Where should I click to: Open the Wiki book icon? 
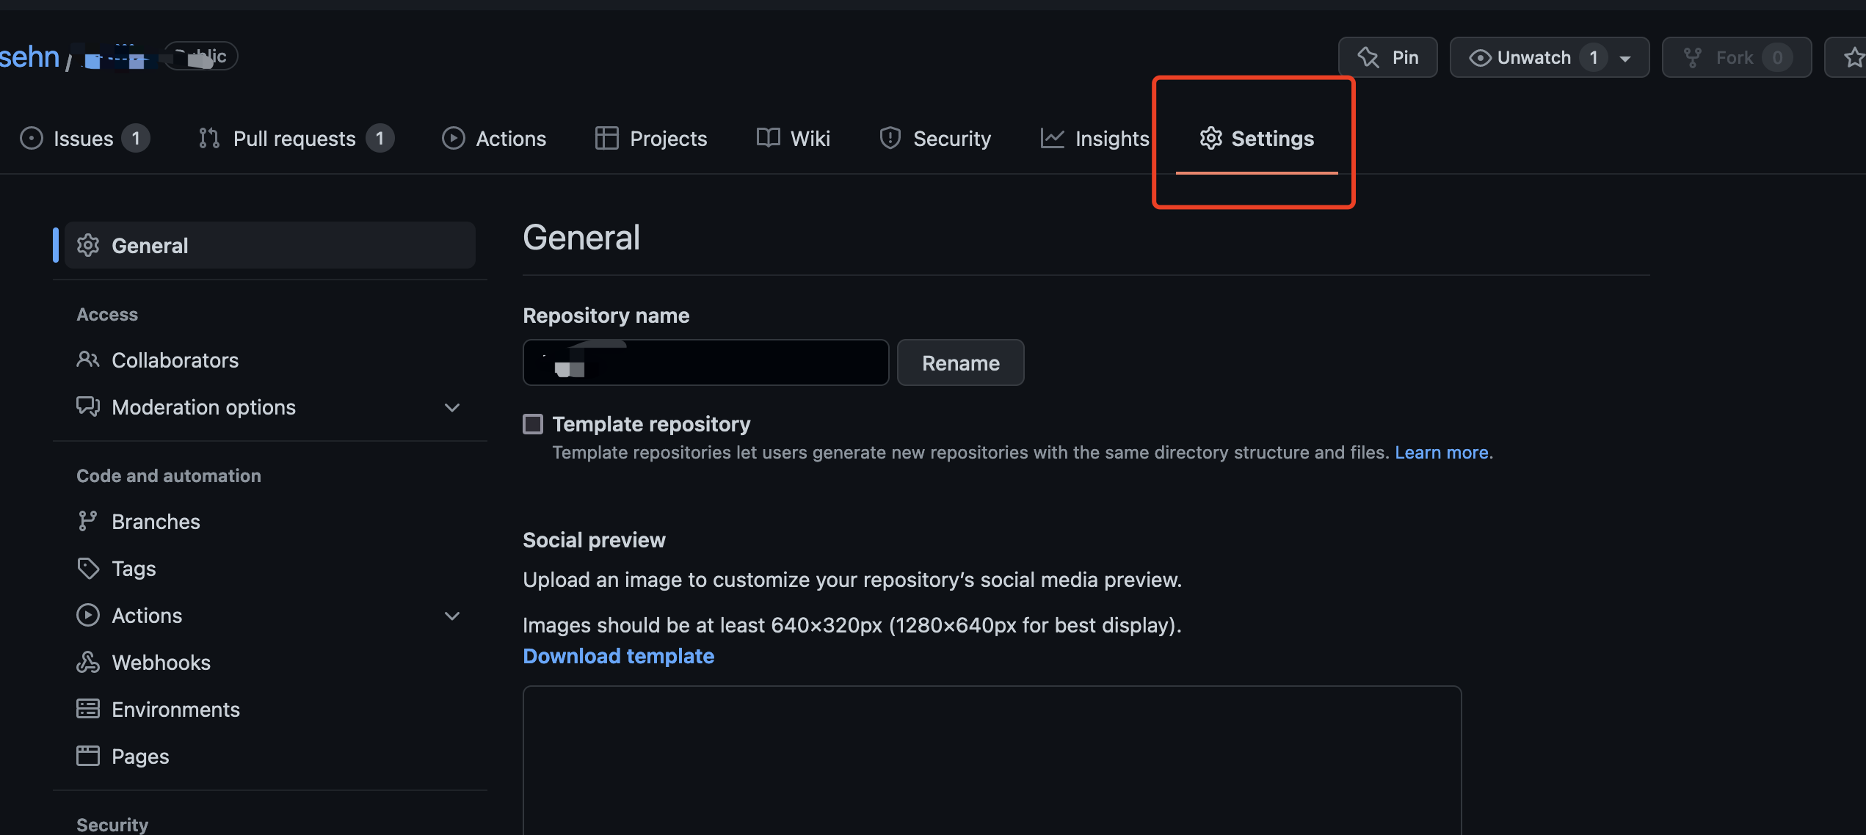click(766, 138)
